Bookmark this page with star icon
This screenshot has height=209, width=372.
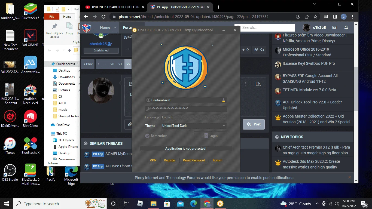pyautogui.click(x=315, y=17)
